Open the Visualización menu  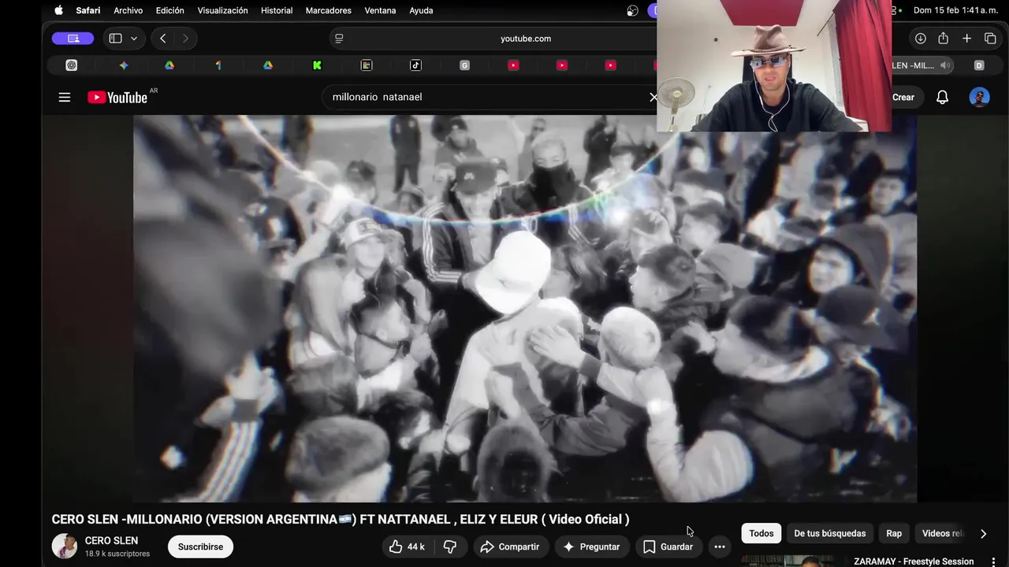222,10
